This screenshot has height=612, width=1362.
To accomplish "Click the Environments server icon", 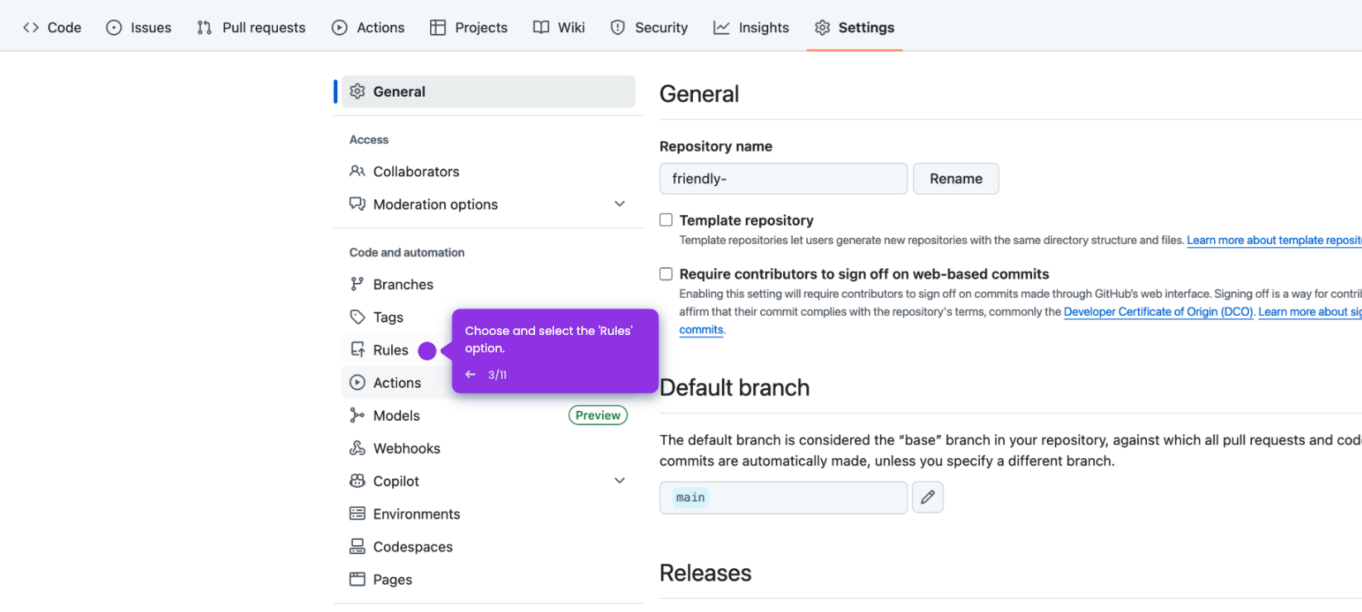I will 357,514.
